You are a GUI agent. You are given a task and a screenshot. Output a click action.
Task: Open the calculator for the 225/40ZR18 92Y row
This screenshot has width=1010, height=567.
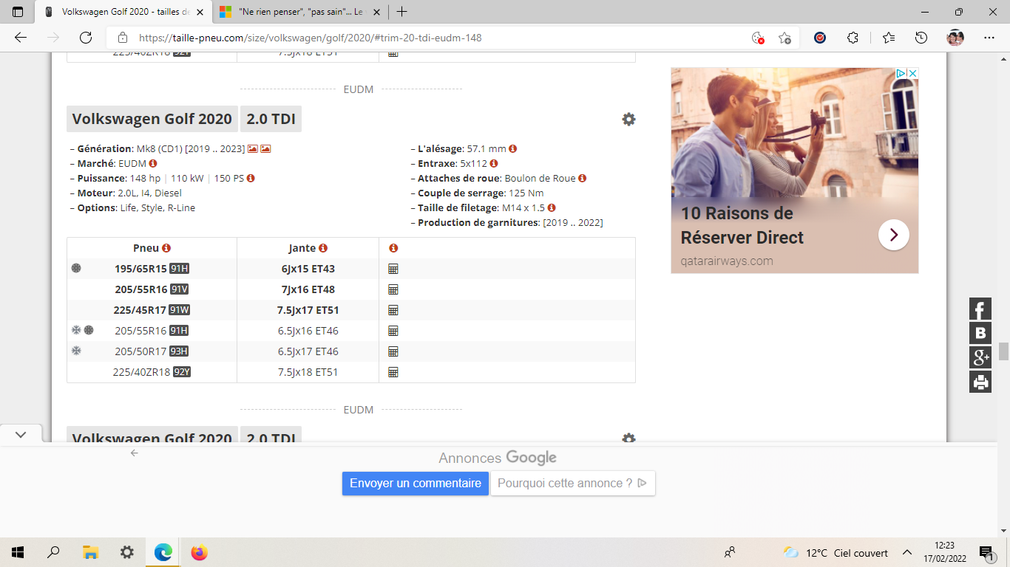point(393,372)
